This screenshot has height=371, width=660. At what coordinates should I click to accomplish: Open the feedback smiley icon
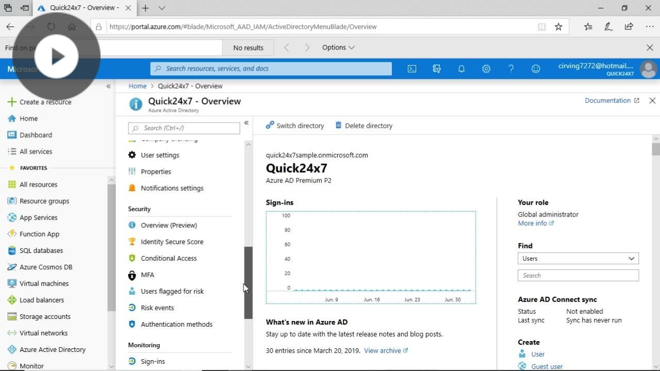pos(536,69)
